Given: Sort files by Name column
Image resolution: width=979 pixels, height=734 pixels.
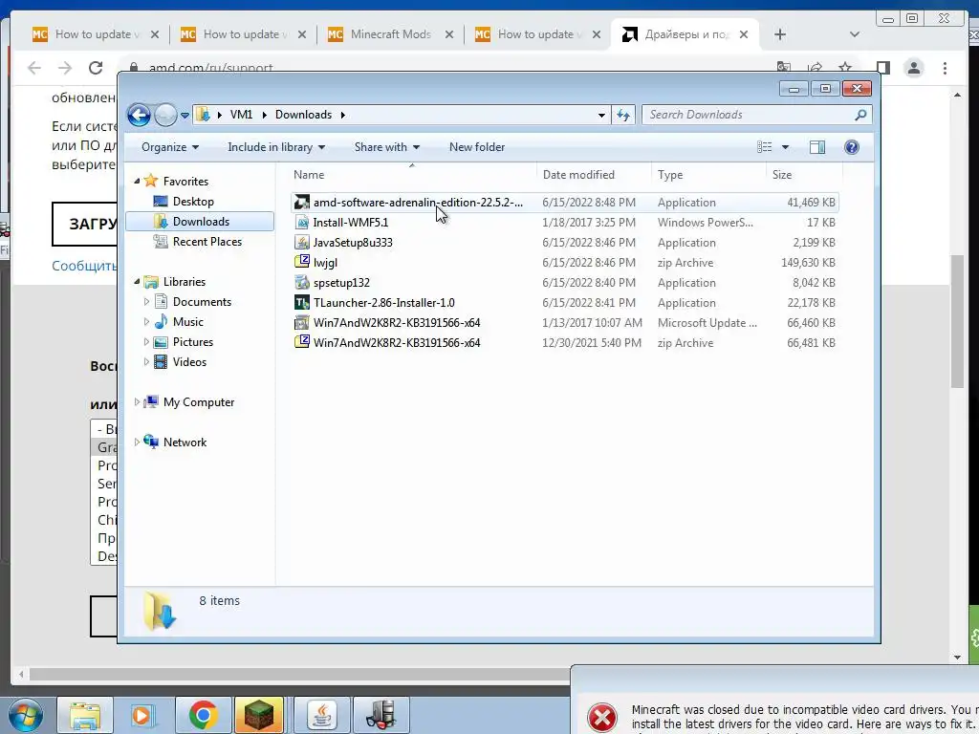Looking at the screenshot, I should point(412,175).
